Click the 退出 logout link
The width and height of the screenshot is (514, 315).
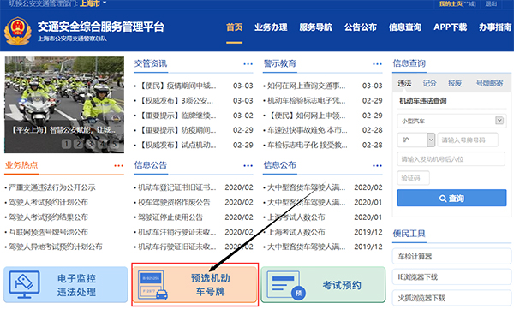(x=491, y=3)
